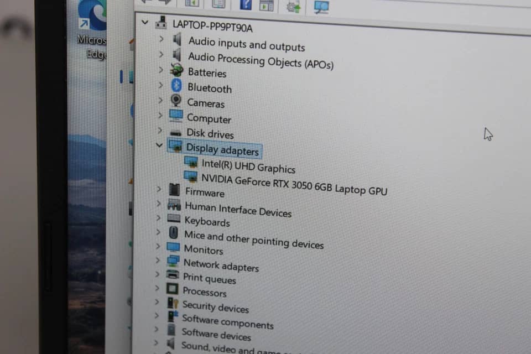Click the Monitors category icon
Image resolution: width=531 pixels, height=354 pixels.
point(173,247)
